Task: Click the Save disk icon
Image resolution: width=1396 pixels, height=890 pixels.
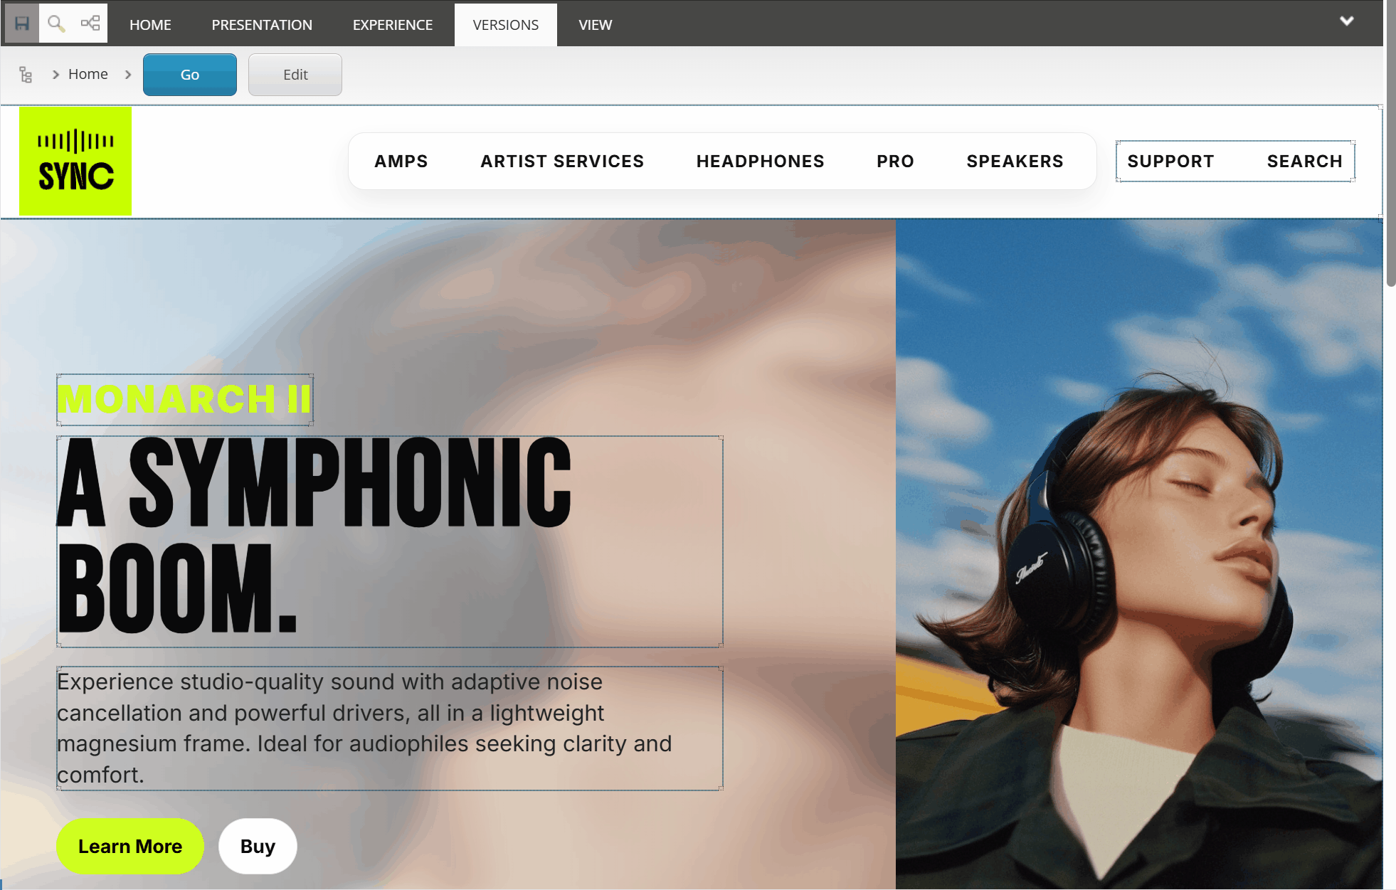Action: tap(22, 23)
